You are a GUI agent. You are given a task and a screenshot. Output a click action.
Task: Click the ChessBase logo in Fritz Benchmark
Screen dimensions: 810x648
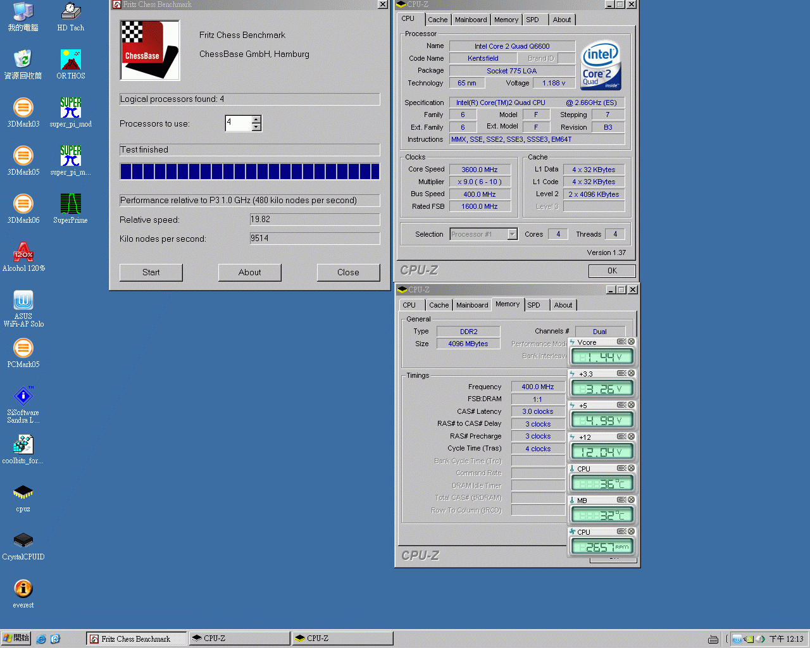150,51
